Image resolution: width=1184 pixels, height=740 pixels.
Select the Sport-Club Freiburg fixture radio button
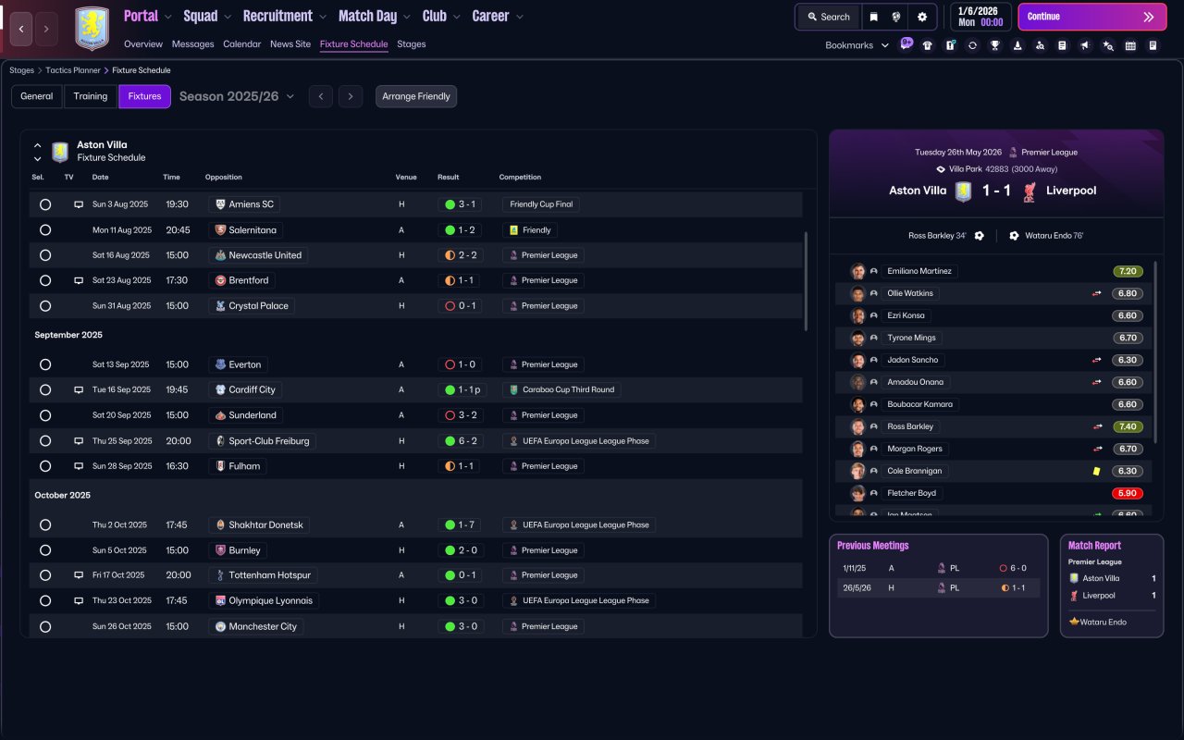45,441
